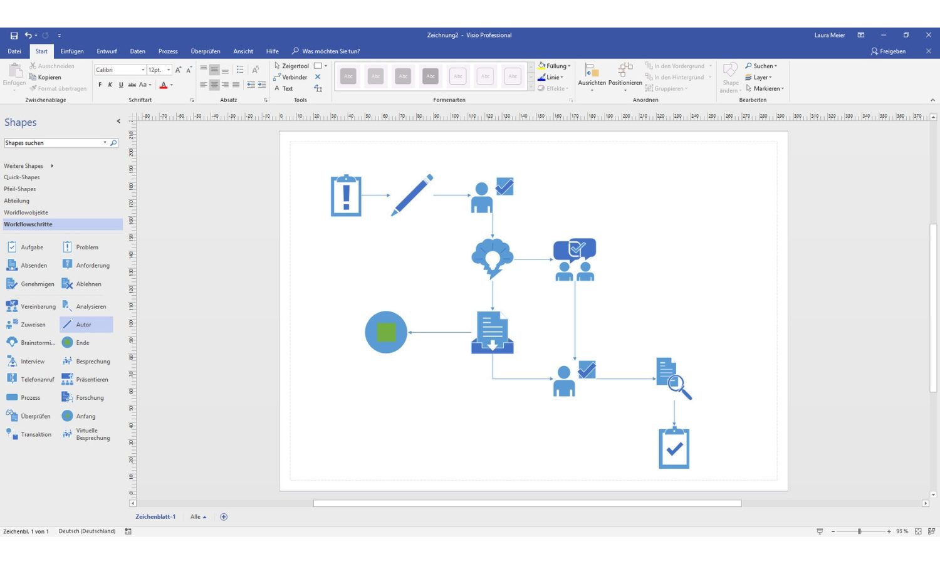Screen dimensions: 940x564
Task: Toggle justify text alignment
Action: coord(236,85)
